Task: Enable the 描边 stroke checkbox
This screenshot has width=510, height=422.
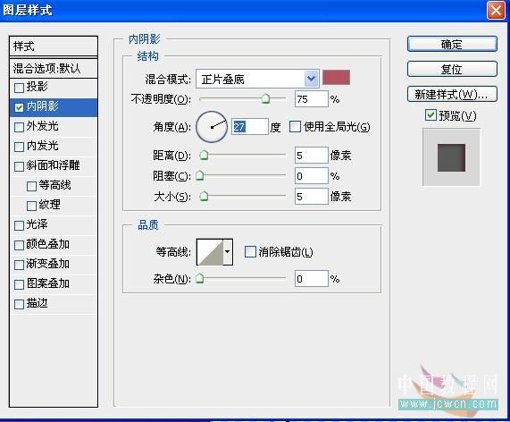Action: pyautogui.click(x=19, y=304)
